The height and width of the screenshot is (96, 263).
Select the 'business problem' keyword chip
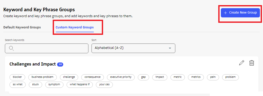(42, 77)
